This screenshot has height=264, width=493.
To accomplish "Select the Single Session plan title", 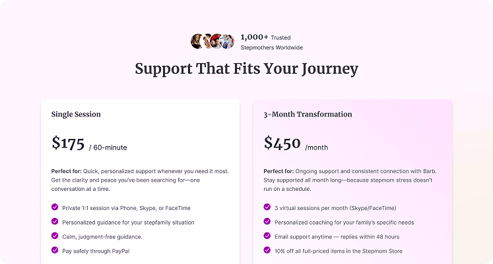I will (x=76, y=115).
